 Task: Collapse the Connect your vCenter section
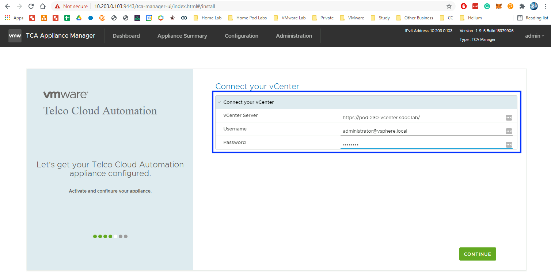click(x=219, y=102)
